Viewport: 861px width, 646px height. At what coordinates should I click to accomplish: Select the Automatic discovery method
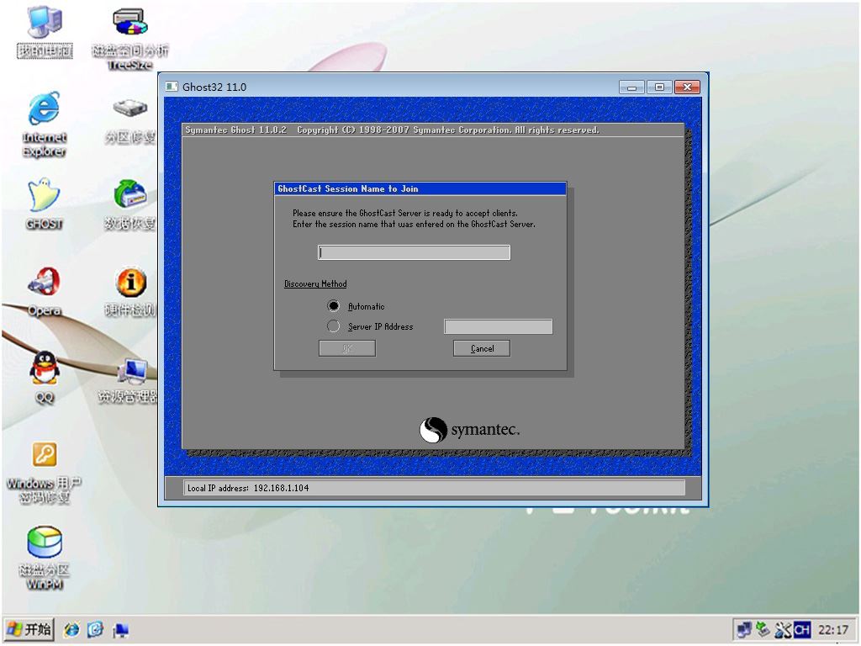point(333,306)
